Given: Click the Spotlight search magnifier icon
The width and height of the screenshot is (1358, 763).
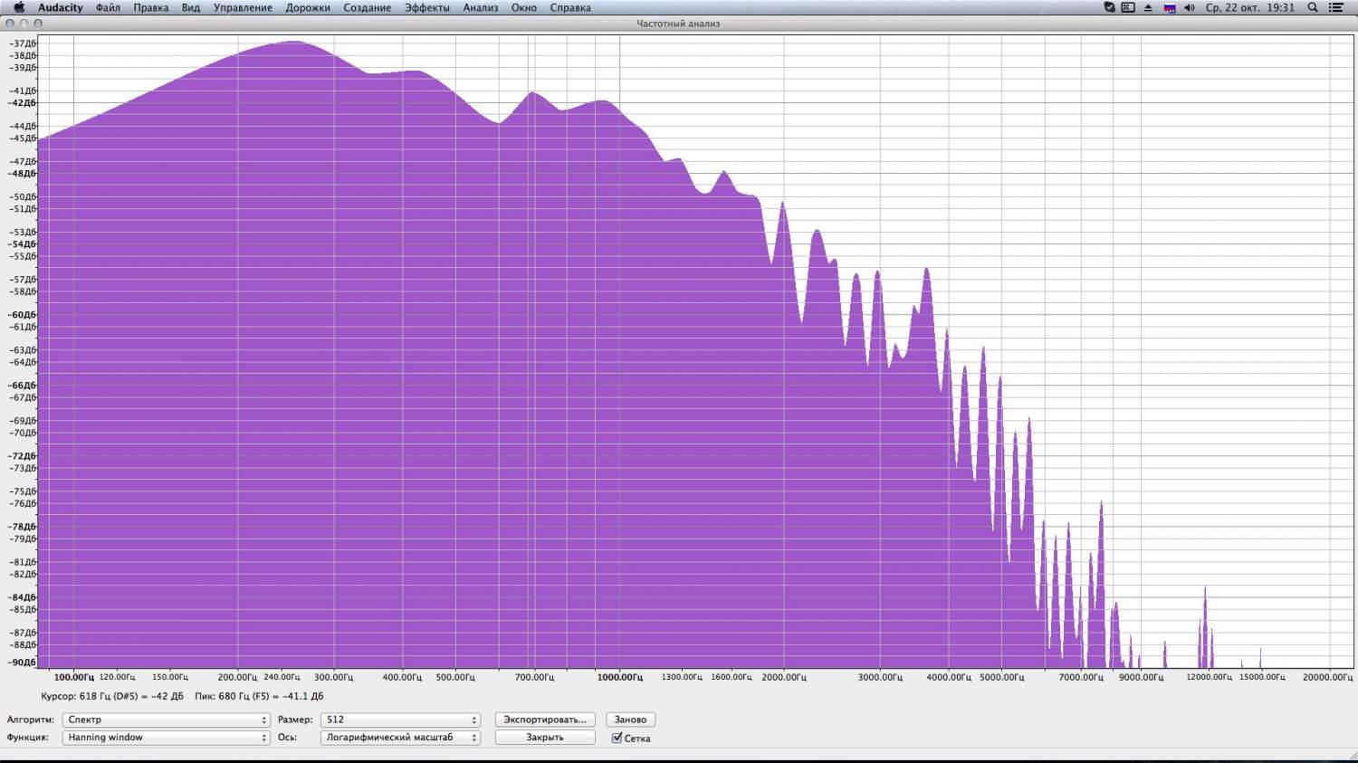Looking at the screenshot, I should (1313, 7).
